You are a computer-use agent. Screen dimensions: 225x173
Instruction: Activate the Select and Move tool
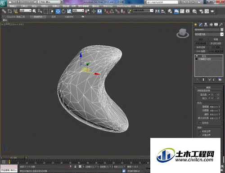click(x=58, y=11)
